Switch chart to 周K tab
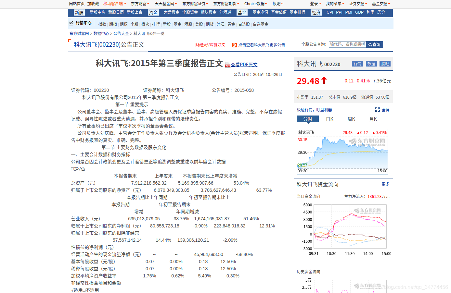 [x=351, y=119]
